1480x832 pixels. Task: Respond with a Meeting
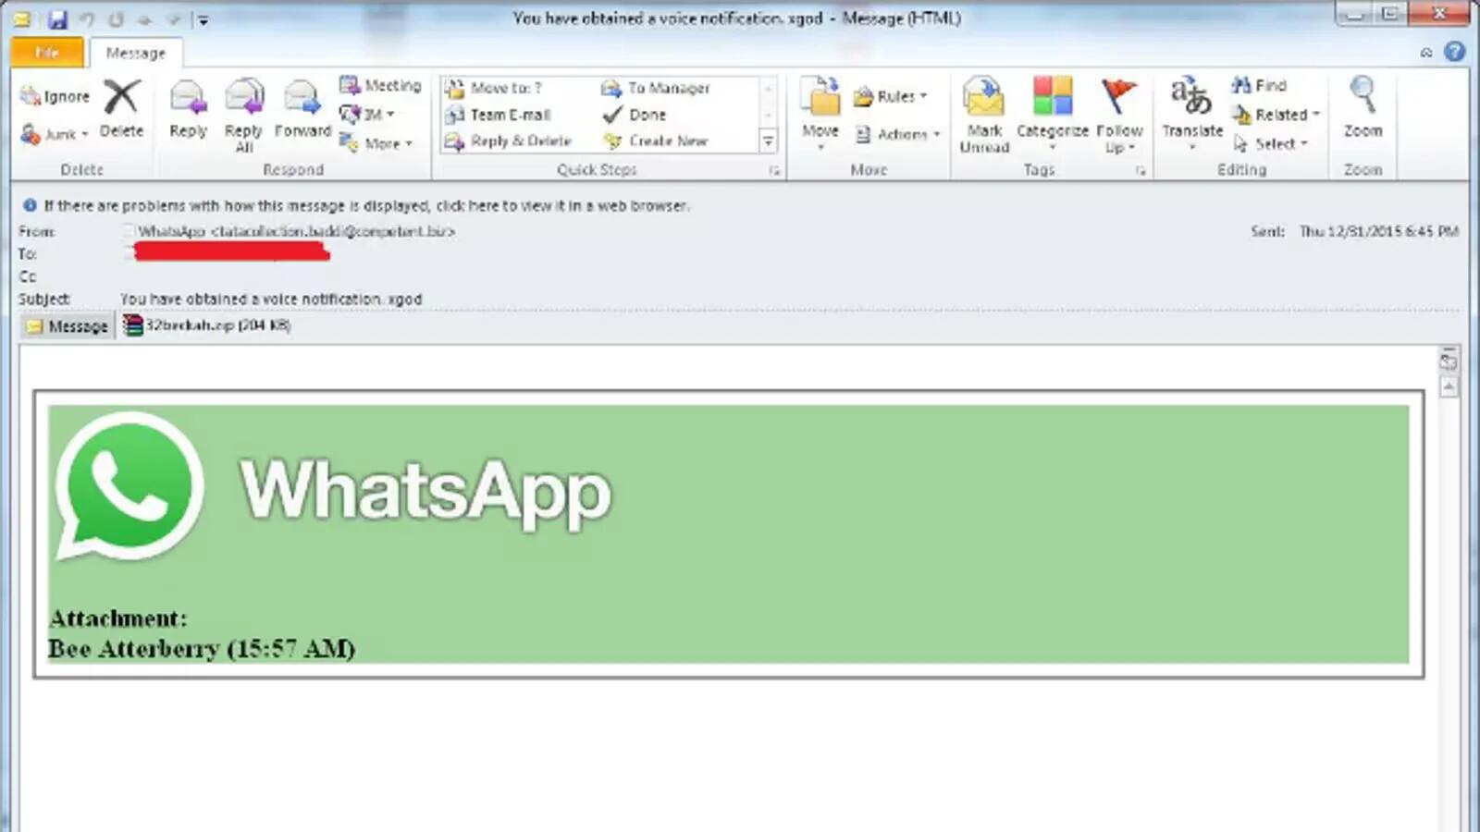click(x=380, y=85)
